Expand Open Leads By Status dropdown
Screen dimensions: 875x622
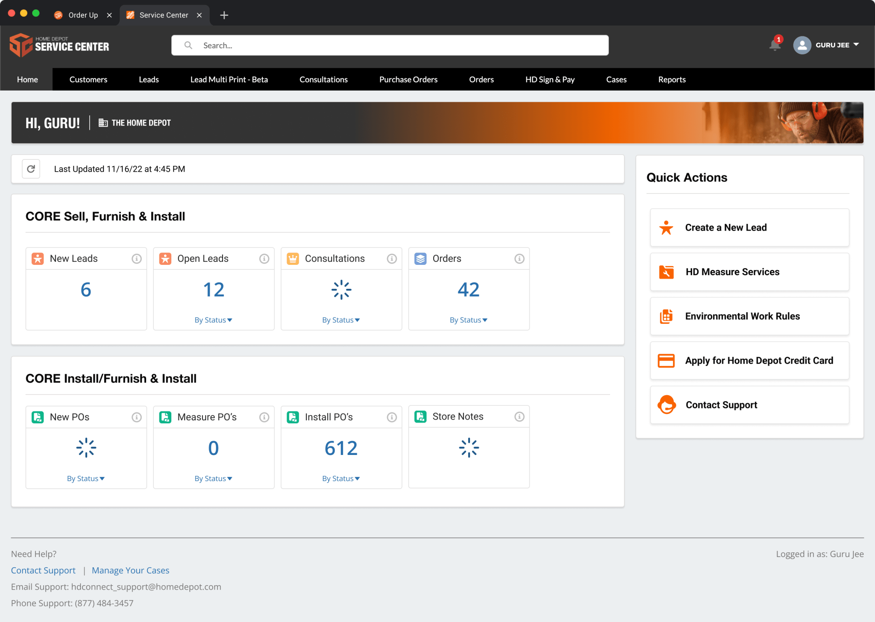[213, 320]
